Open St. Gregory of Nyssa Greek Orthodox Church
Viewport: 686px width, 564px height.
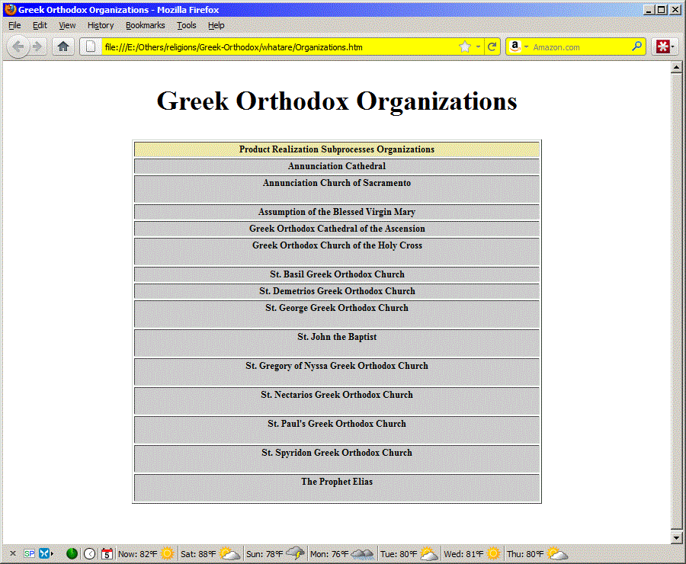(x=337, y=366)
